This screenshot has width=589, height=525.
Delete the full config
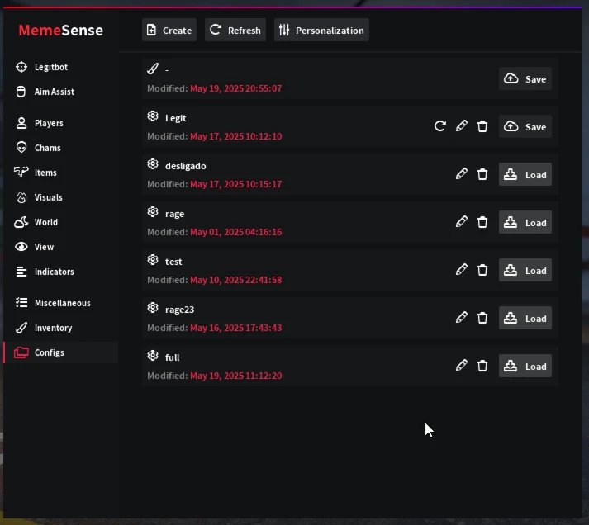tap(482, 366)
